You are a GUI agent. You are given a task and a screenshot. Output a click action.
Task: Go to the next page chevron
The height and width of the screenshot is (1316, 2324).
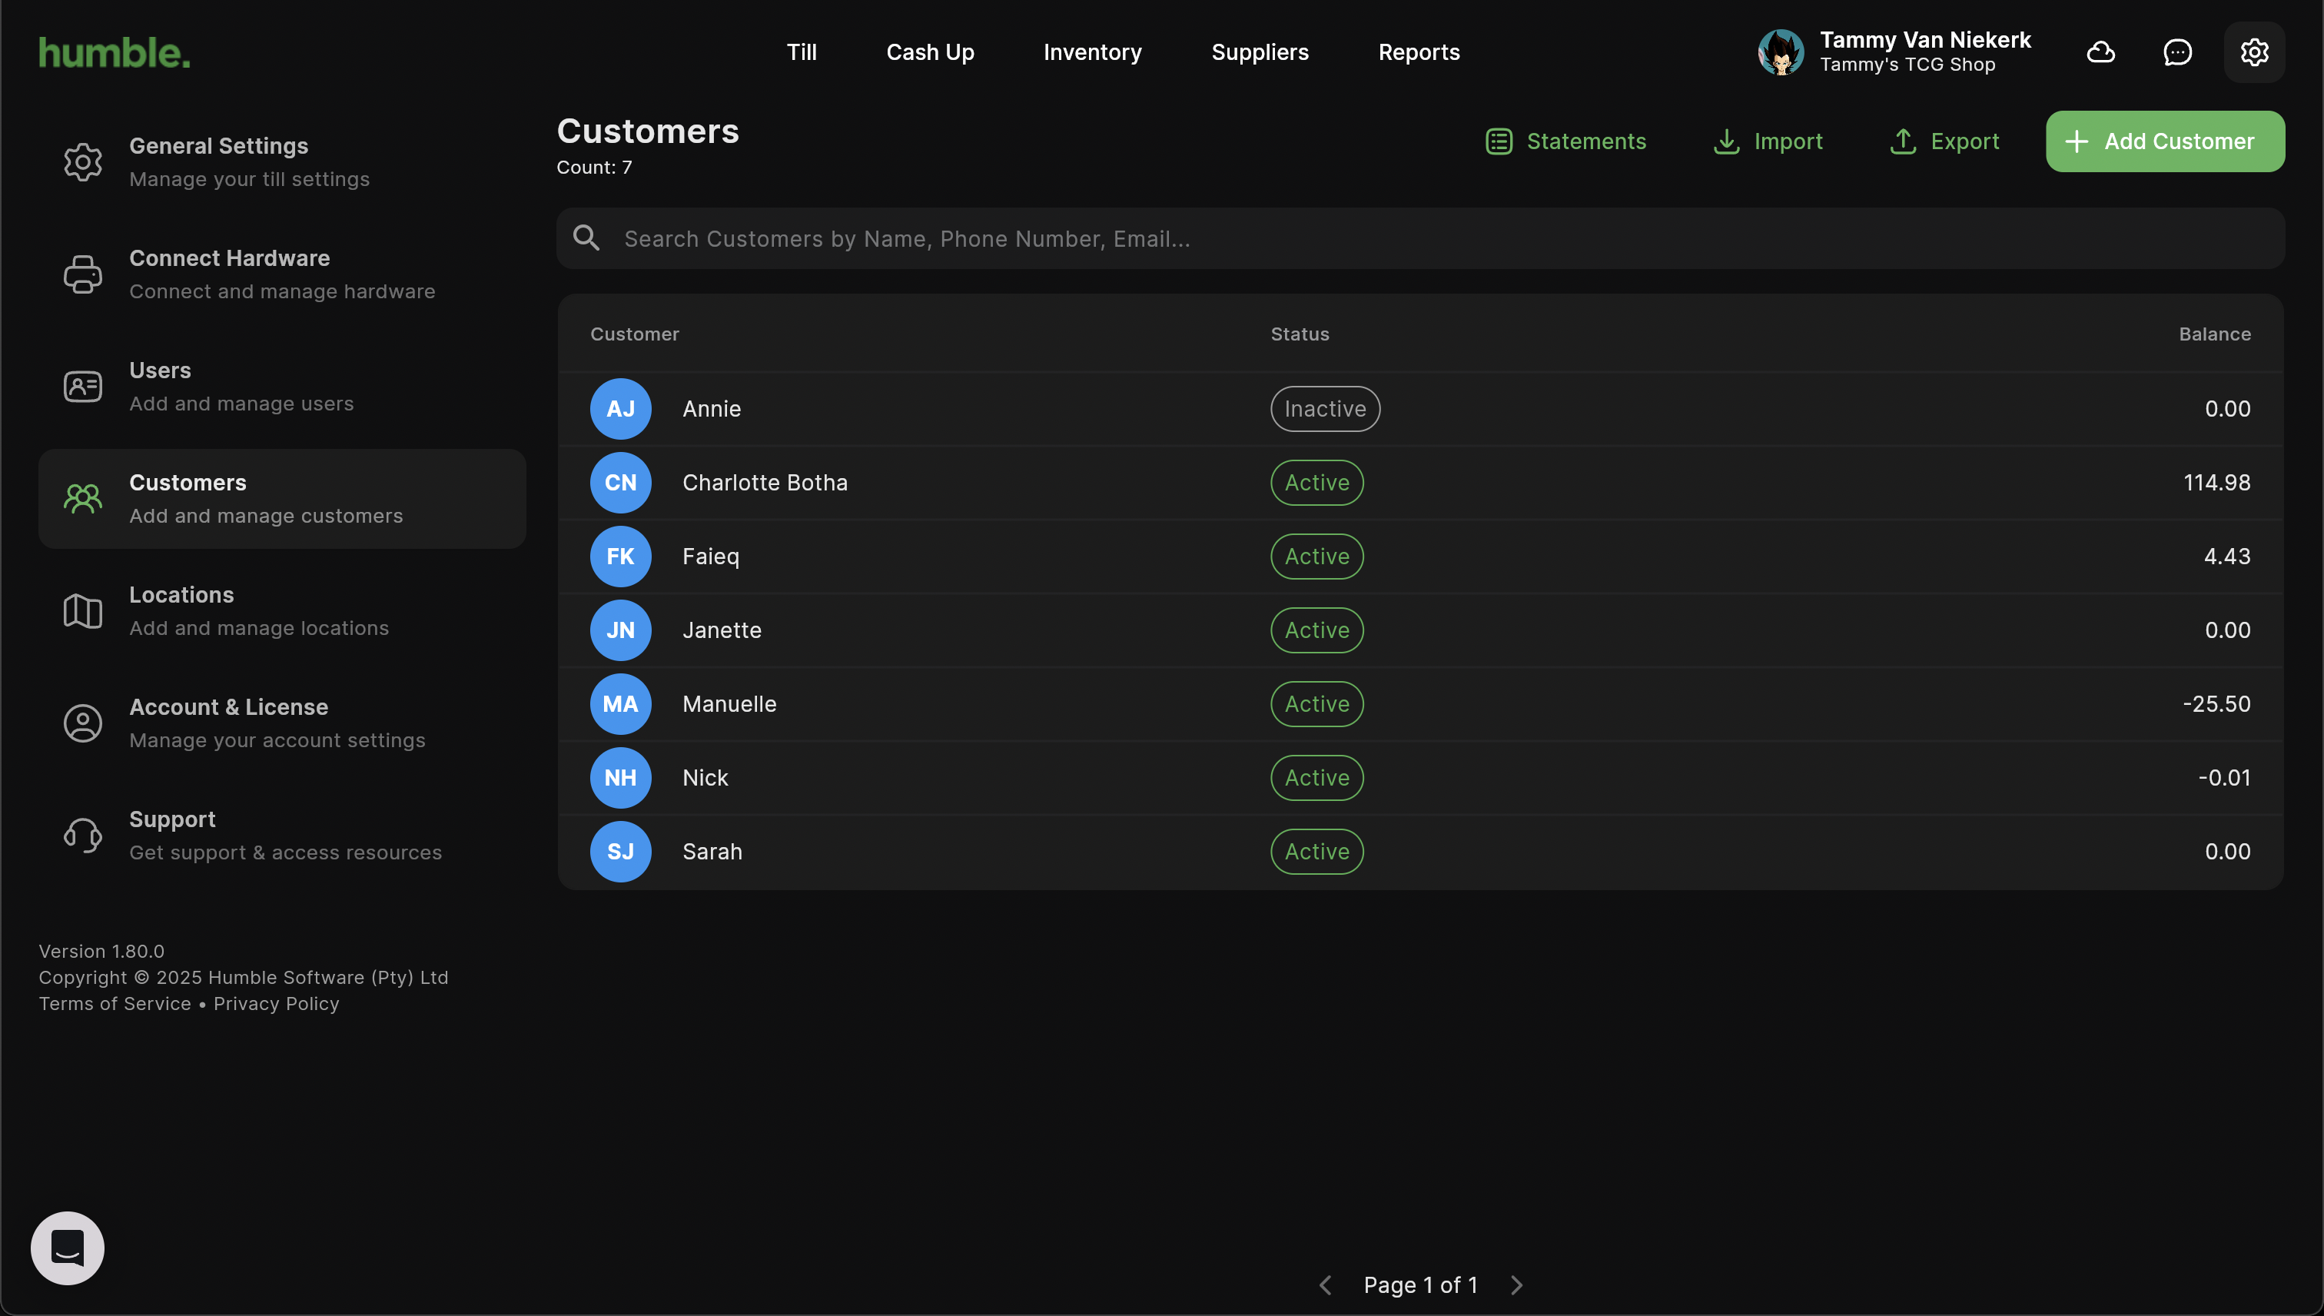[x=1516, y=1285]
